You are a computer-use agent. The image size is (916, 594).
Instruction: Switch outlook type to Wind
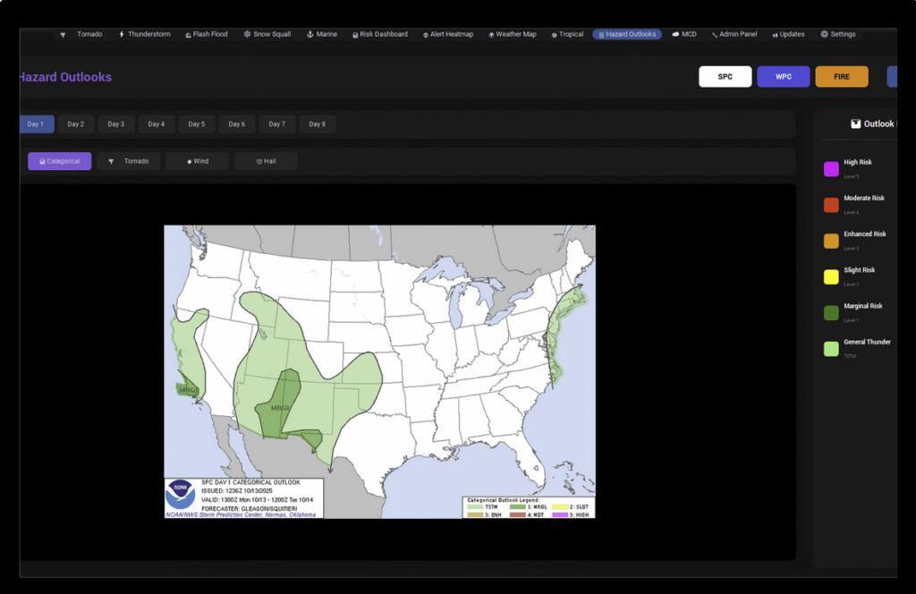(198, 162)
